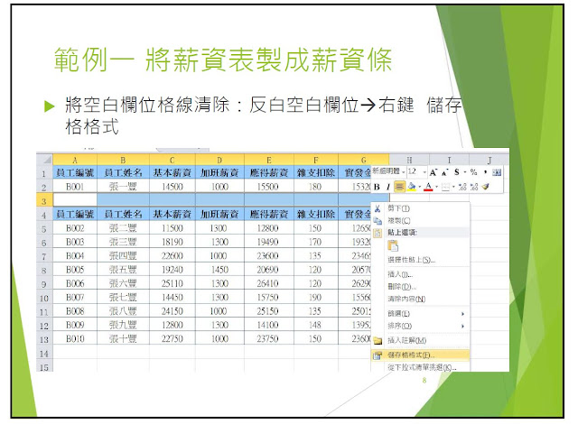The width and height of the screenshot is (578, 424).
Task: Click the Format Cells icon in menu
Action: pyautogui.click(x=378, y=355)
